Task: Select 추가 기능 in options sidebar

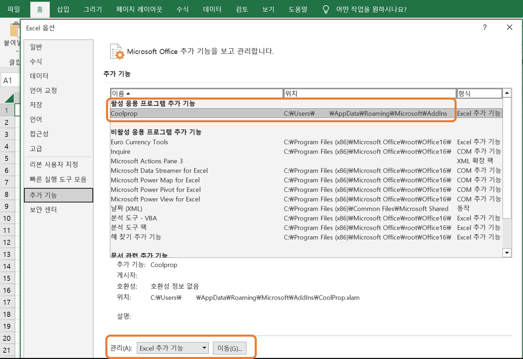Action: [x=58, y=195]
